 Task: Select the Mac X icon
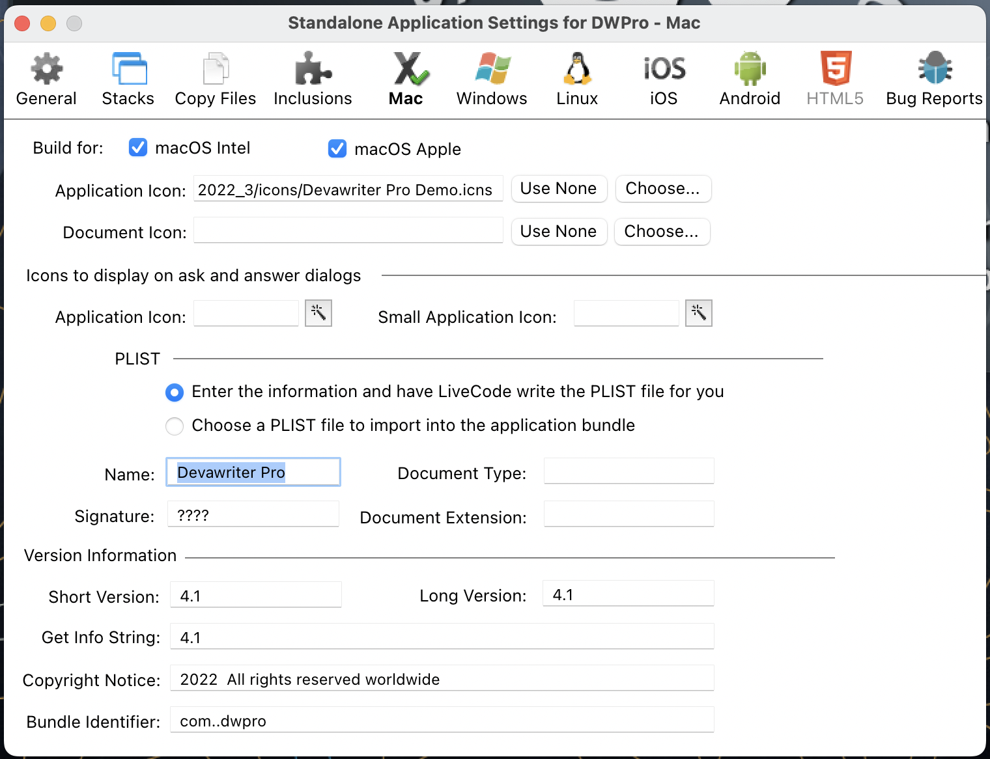(410, 68)
